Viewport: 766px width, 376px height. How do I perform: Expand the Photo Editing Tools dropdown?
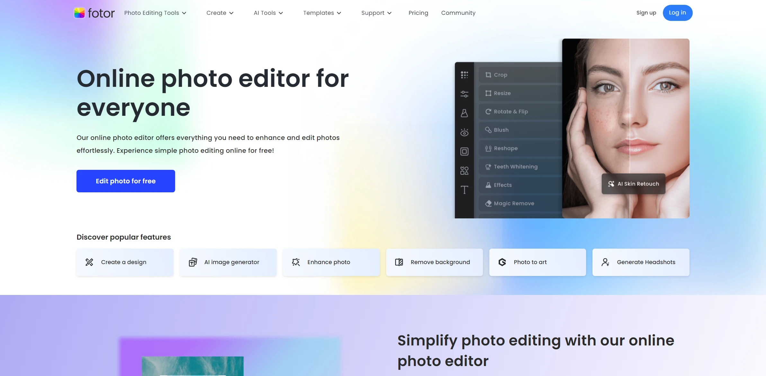(x=155, y=13)
